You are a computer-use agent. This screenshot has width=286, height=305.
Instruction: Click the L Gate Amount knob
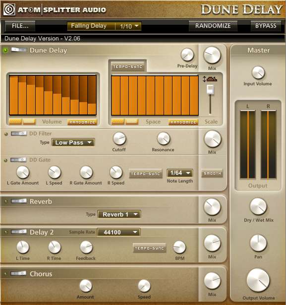pos(23,172)
